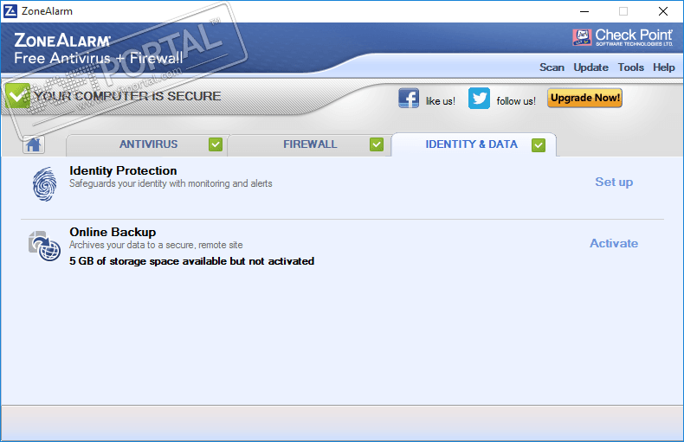
Task: Open the Scan menu
Action: pos(552,67)
